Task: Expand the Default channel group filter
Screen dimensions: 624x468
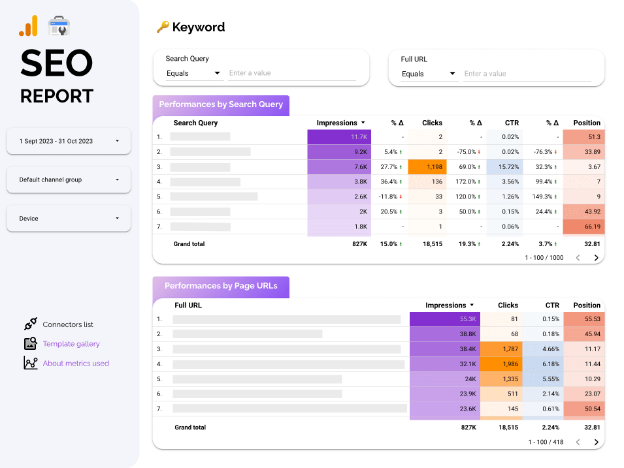Action: point(69,179)
